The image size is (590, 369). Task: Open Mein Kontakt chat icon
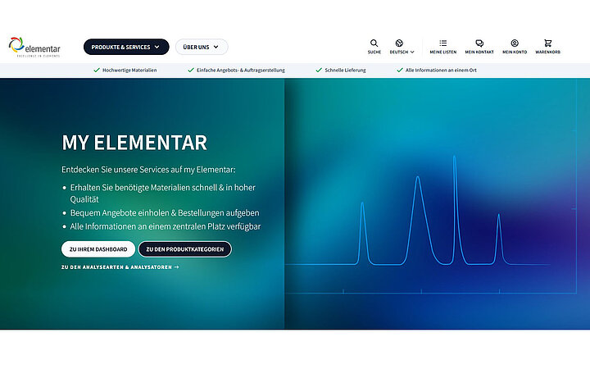point(479,43)
